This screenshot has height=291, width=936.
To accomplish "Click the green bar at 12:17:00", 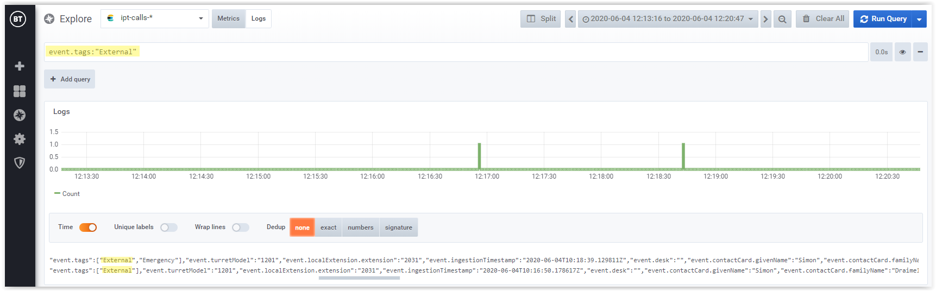I will click(x=479, y=156).
